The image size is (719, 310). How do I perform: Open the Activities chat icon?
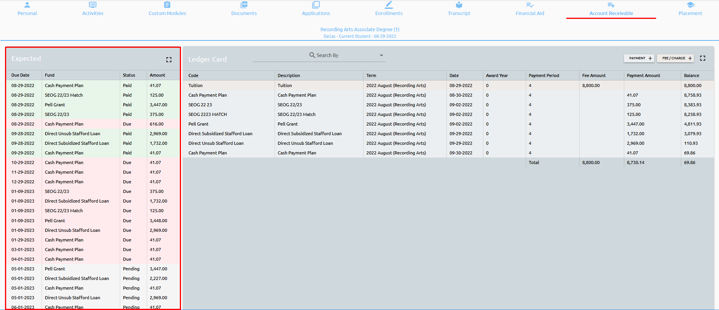(93, 5)
